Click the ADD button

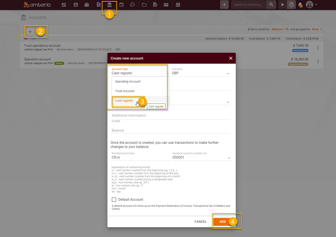223,221
